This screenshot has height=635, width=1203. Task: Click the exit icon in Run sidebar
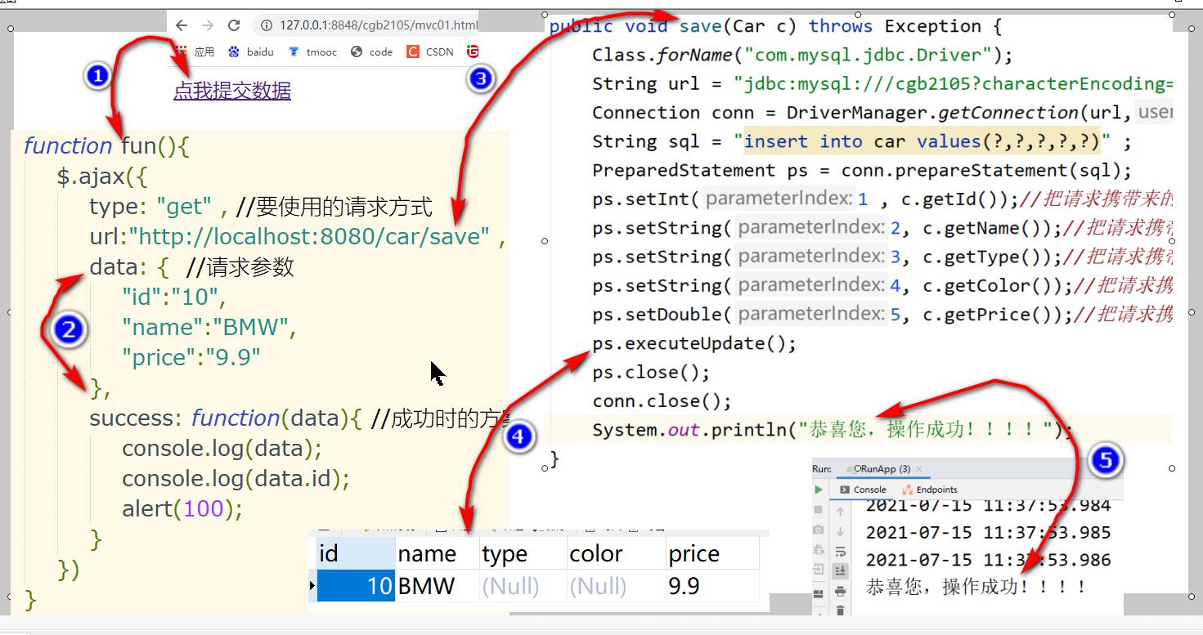point(819,570)
